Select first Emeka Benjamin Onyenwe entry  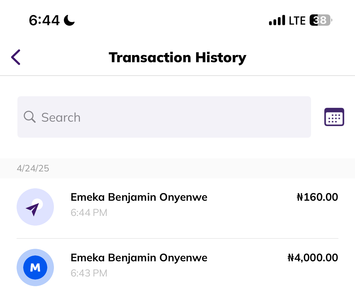139,197
